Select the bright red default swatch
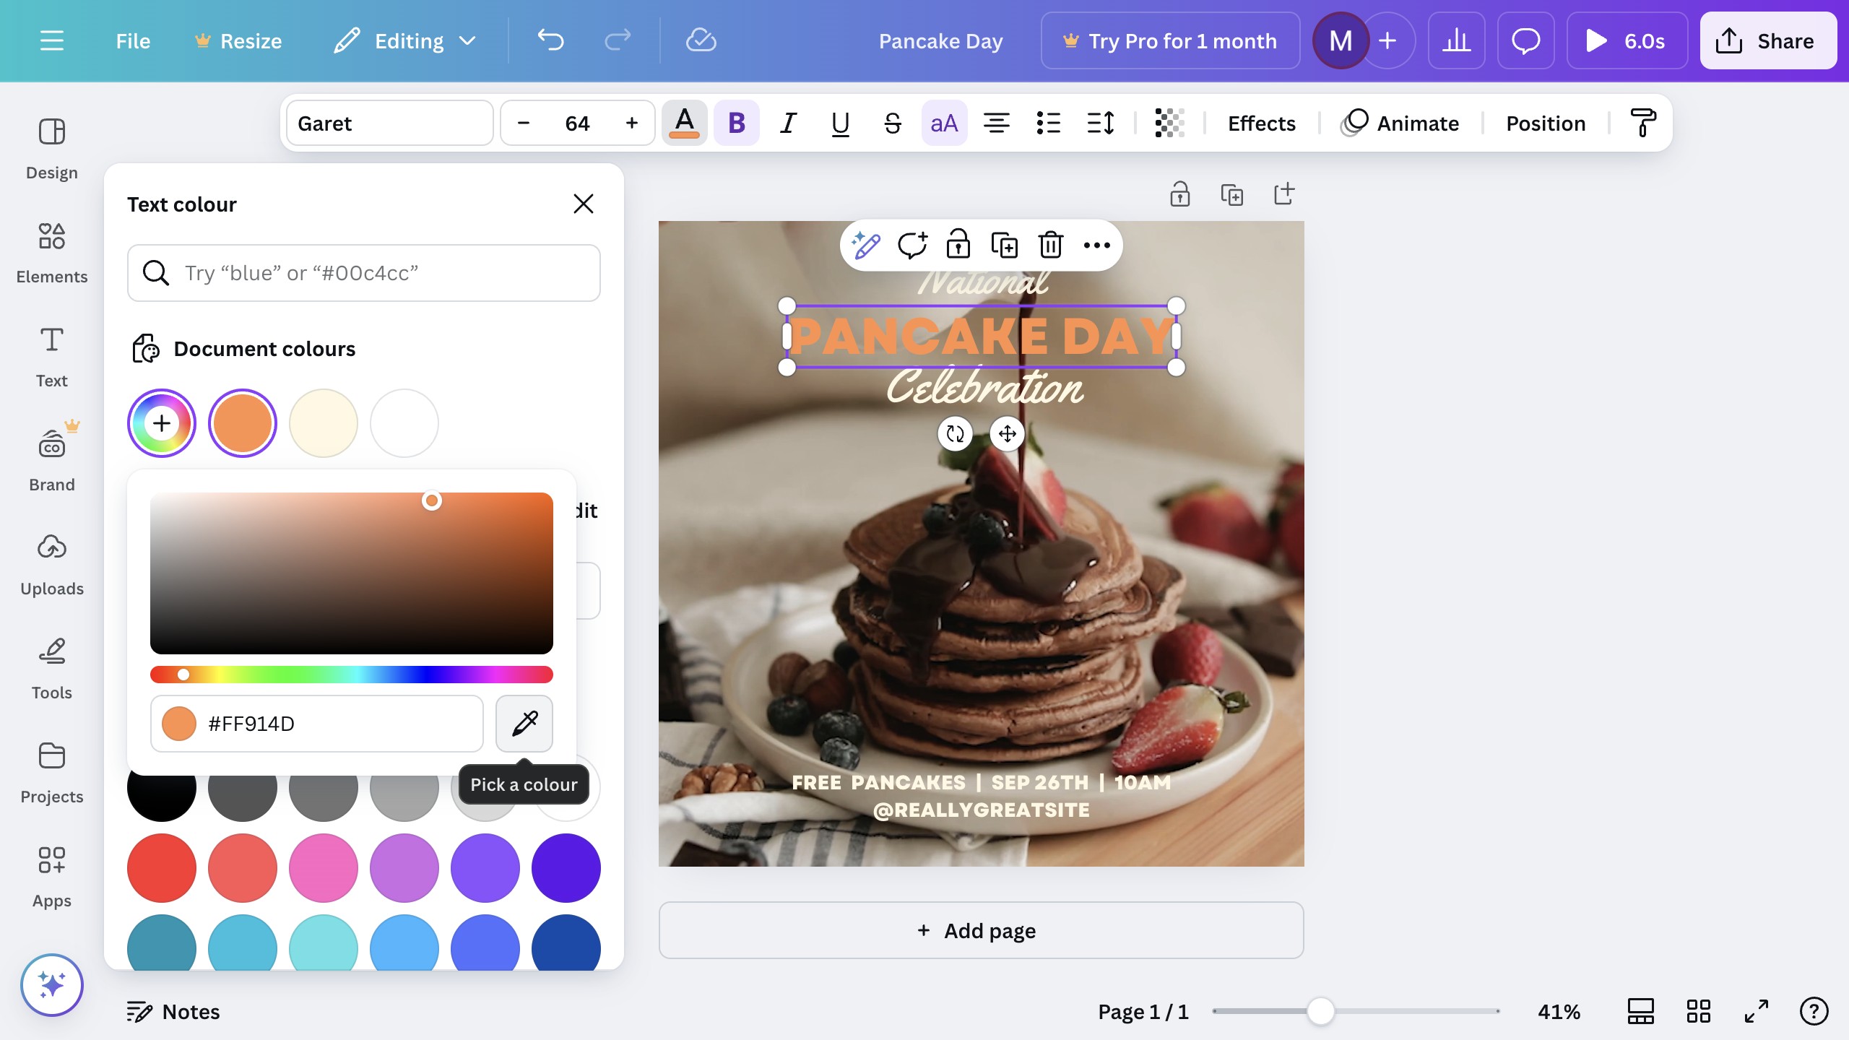This screenshot has height=1040, width=1849. [x=162, y=868]
